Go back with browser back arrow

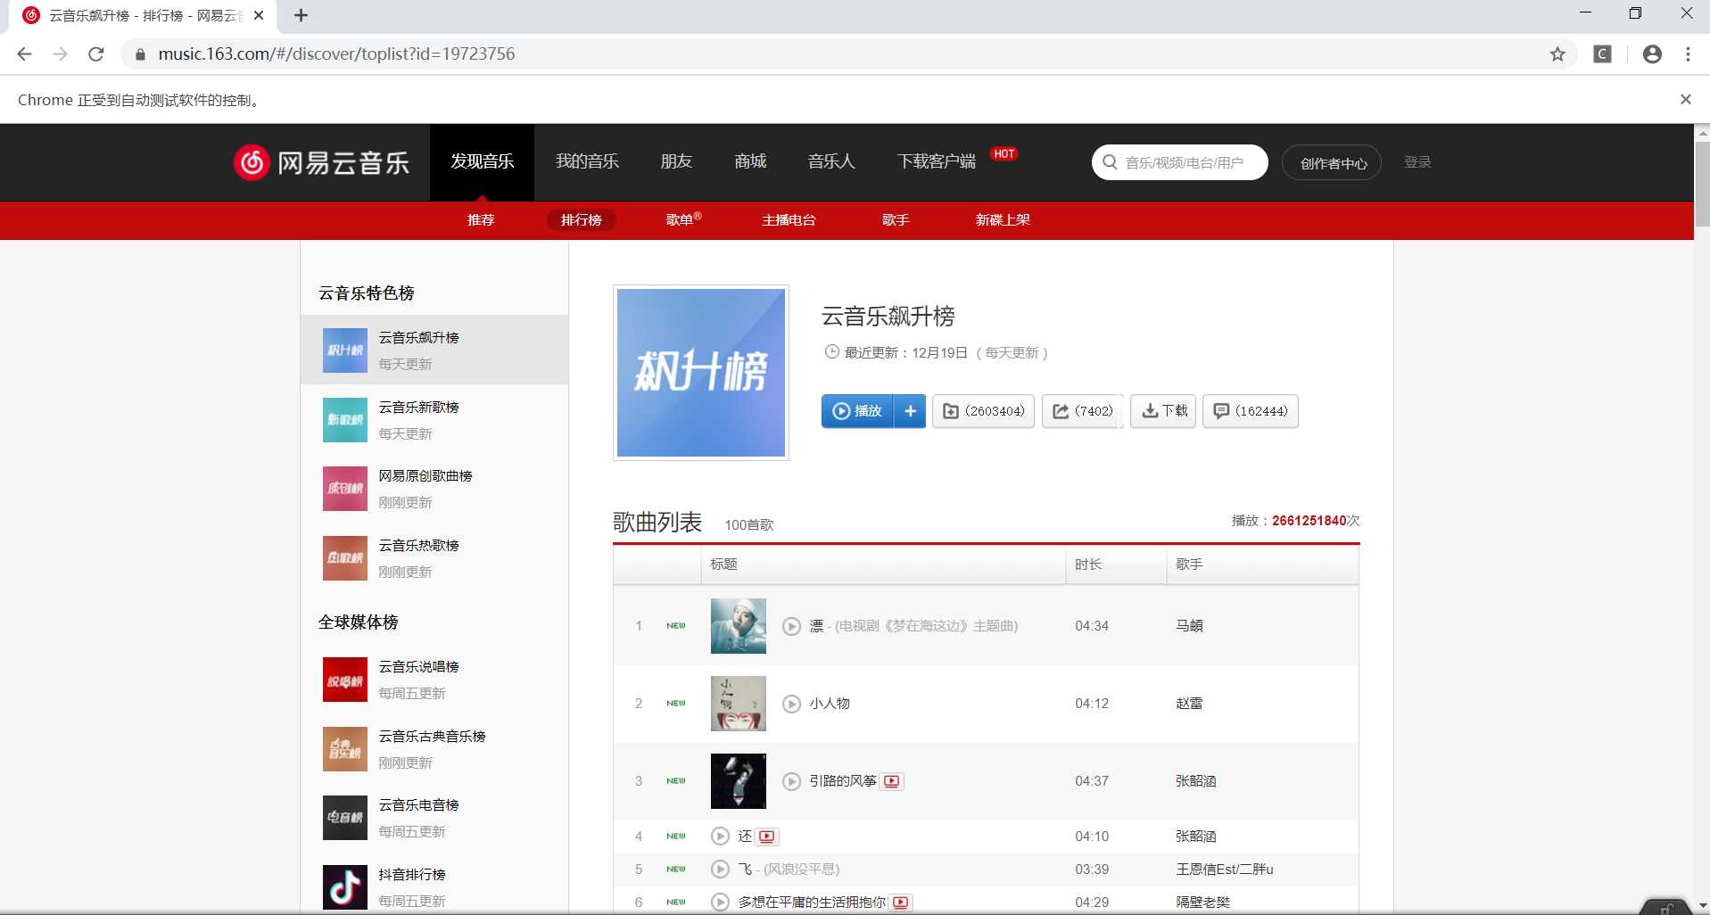[x=25, y=54]
